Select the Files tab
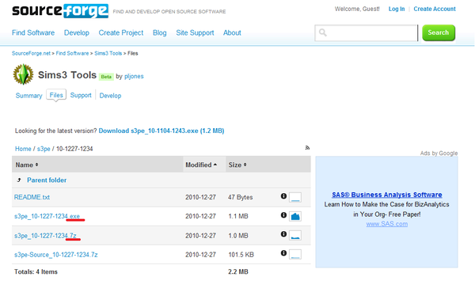The height and width of the screenshot is (292, 475). [56, 95]
